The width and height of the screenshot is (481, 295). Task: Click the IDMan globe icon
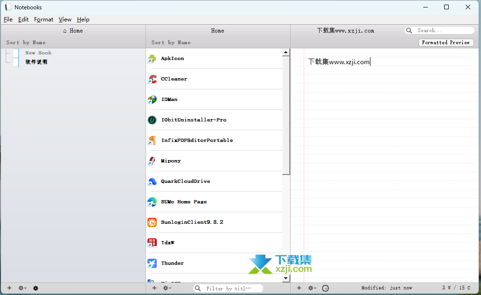pyautogui.click(x=152, y=100)
